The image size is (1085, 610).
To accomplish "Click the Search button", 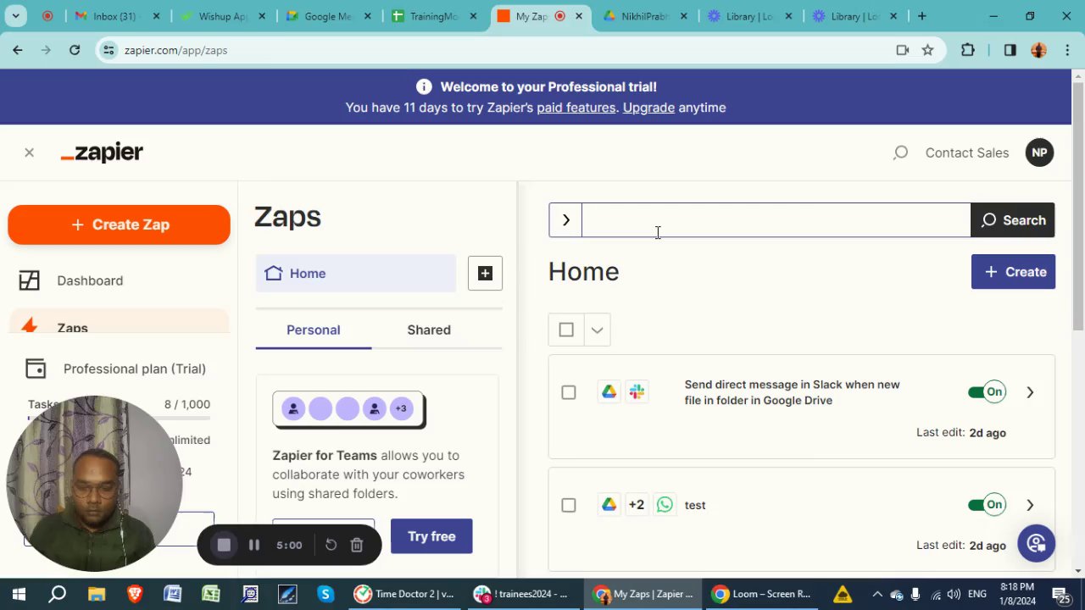I will coord(1013,220).
